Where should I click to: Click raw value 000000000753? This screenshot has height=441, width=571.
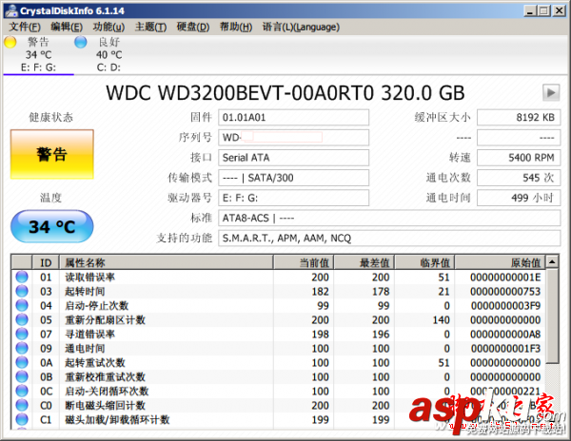tap(505, 292)
